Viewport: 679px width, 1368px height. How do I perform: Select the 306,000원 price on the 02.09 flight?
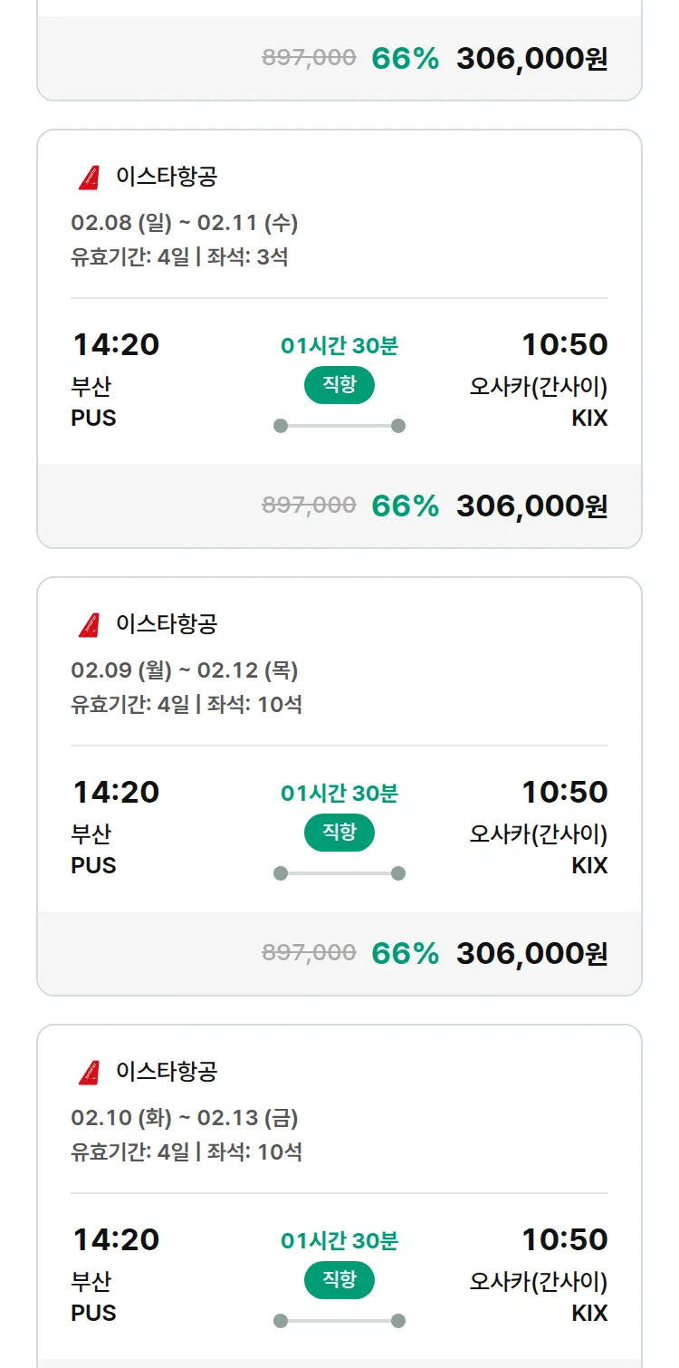click(531, 953)
